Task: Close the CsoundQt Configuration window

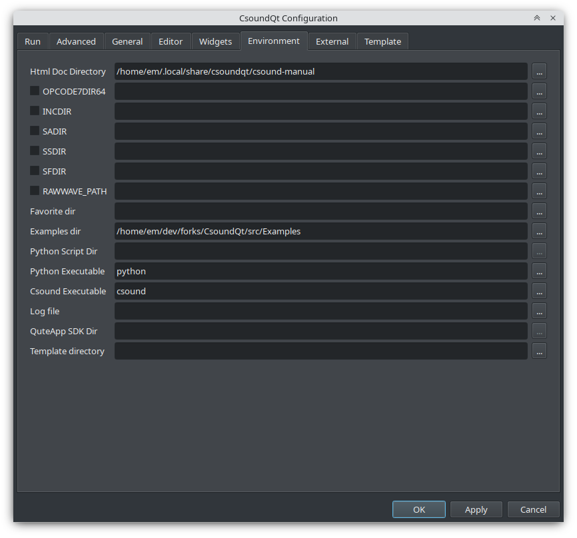Action: [553, 18]
